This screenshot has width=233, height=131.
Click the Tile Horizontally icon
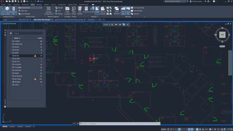pos(132,8)
